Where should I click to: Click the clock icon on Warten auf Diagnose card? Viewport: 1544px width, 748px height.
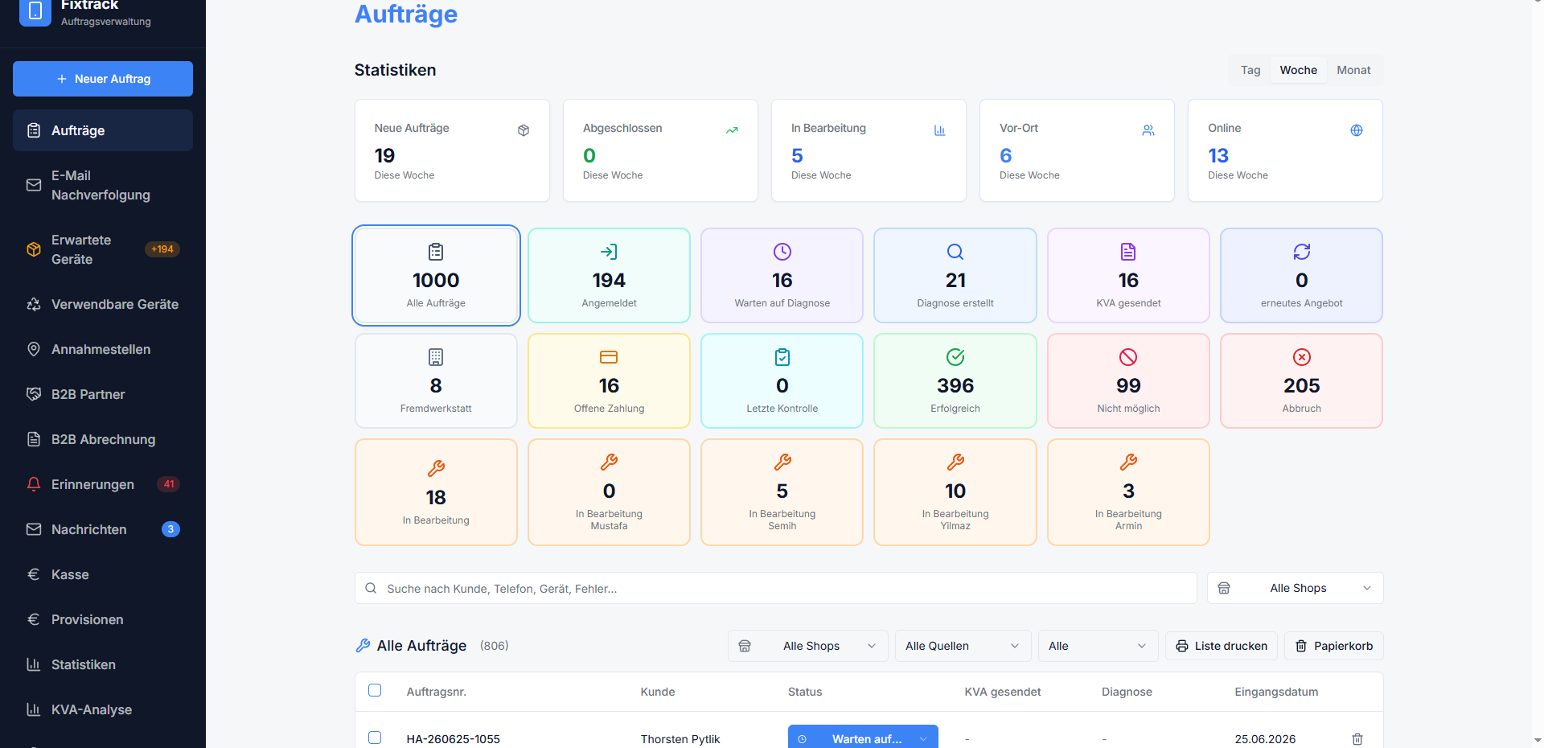782,252
